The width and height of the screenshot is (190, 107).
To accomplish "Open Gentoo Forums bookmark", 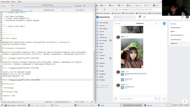I will 142,13.
